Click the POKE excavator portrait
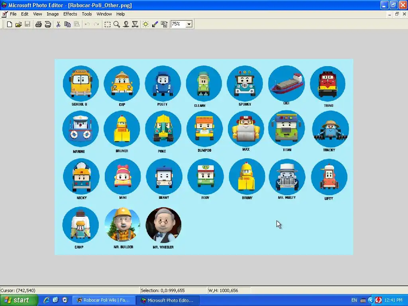 163,129
